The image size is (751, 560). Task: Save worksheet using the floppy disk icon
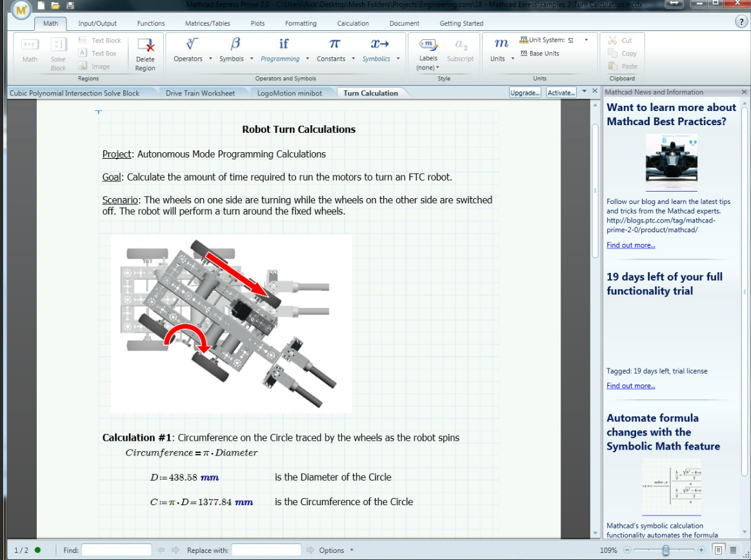(70, 5)
